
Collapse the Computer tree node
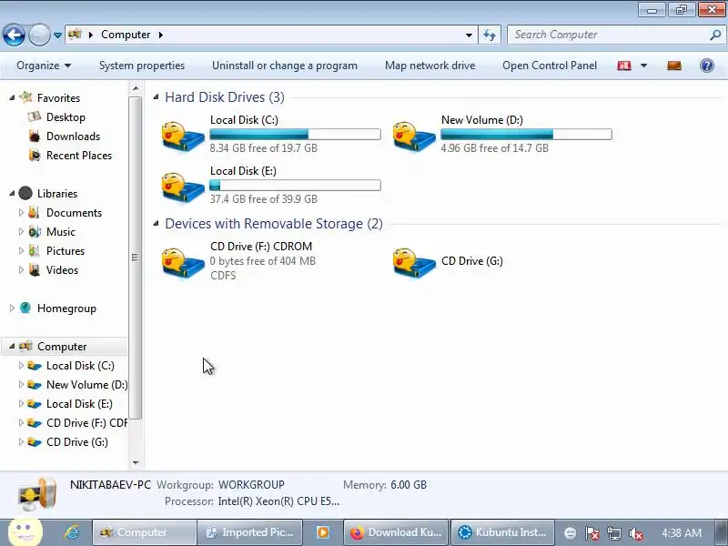12,347
